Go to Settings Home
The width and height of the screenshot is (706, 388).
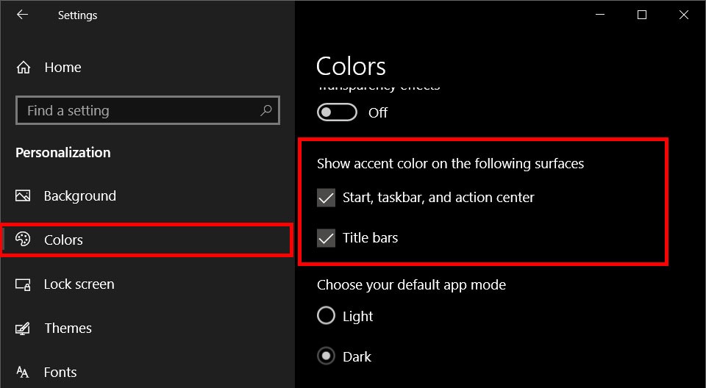click(63, 68)
